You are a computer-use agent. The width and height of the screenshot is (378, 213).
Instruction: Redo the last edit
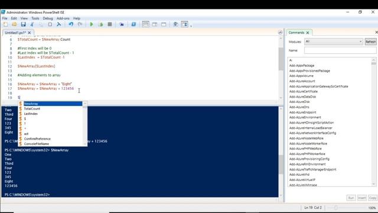(80, 24)
